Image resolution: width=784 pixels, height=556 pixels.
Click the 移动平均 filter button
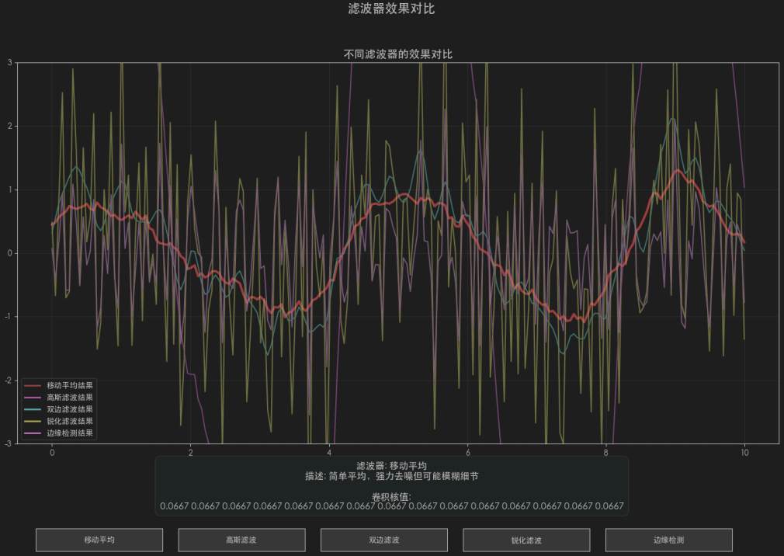point(99,540)
